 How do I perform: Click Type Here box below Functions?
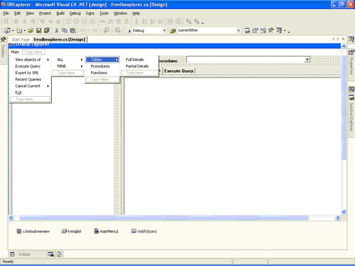(102, 80)
